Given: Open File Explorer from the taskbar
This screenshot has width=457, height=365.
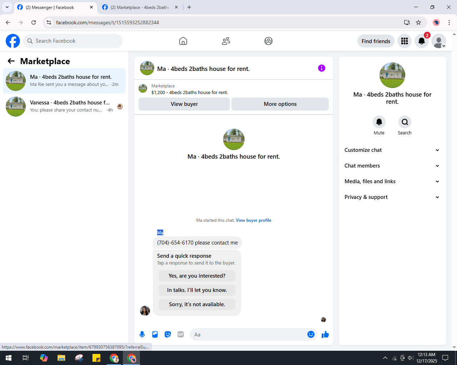Looking at the screenshot, I should (x=61, y=358).
